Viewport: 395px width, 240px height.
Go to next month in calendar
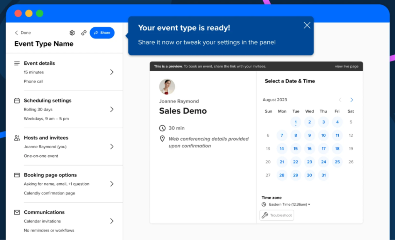pyautogui.click(x=352, y=100)
